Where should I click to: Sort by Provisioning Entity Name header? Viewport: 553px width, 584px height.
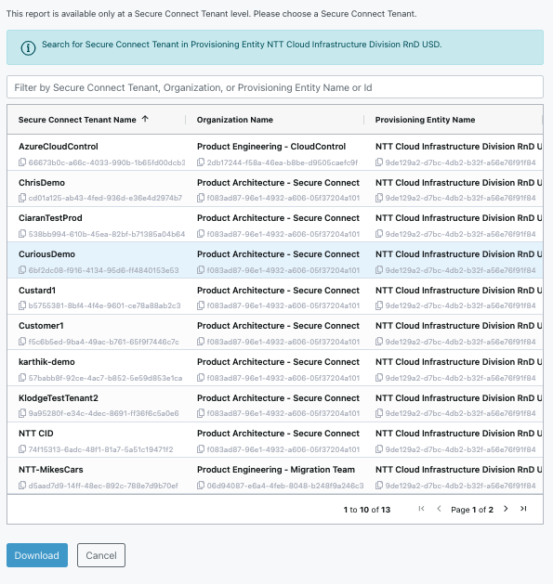point(425,120)
